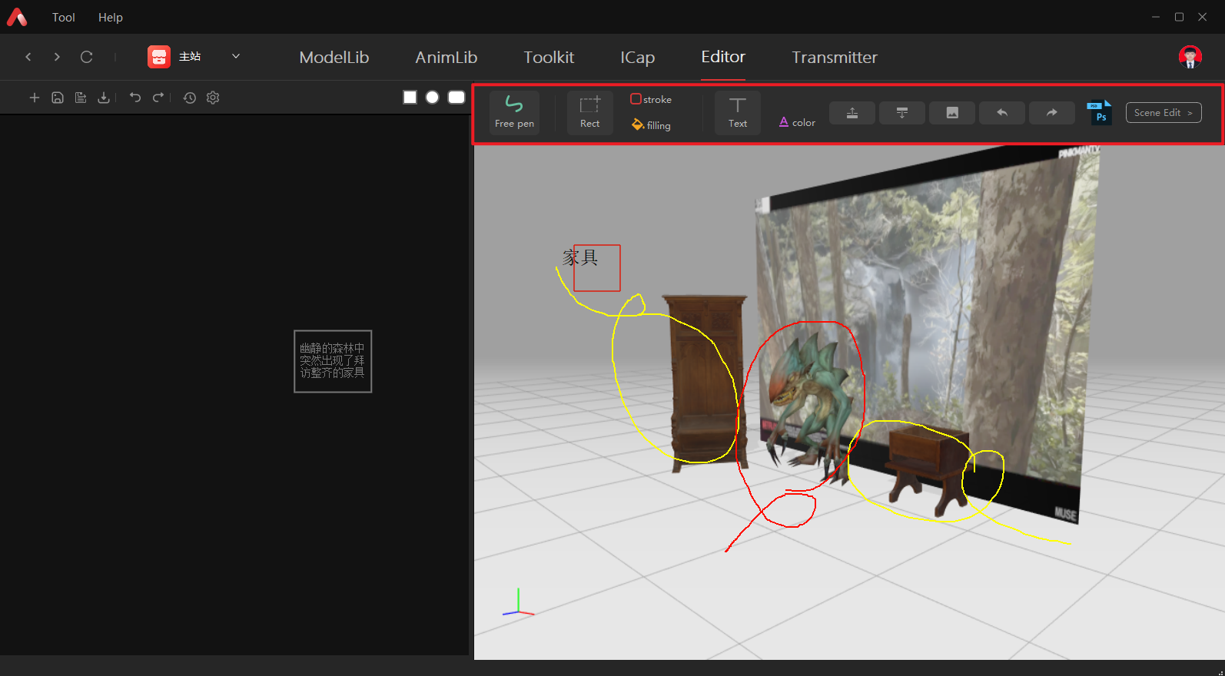This screenshot has width=1225, height=676.
Task: Click the insert image button
Action: coord(952,113)
